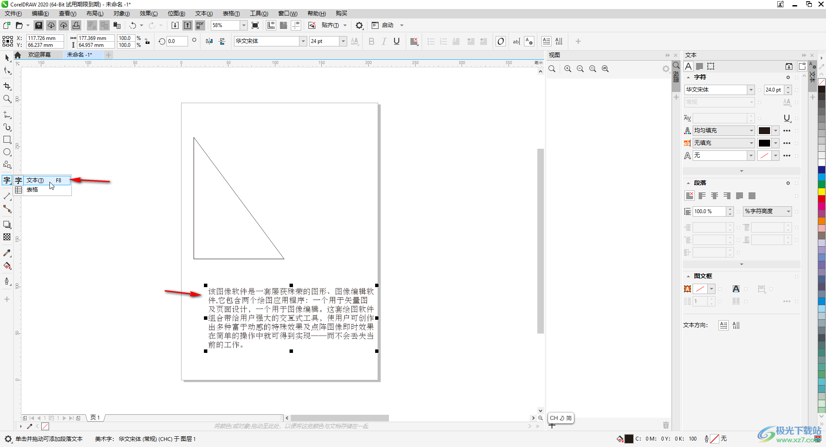This screenshot has width=826, height=447.
Task: Select the Rectangle tool
Action: (7, 140)
